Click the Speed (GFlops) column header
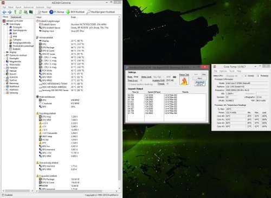 [154, 92]
